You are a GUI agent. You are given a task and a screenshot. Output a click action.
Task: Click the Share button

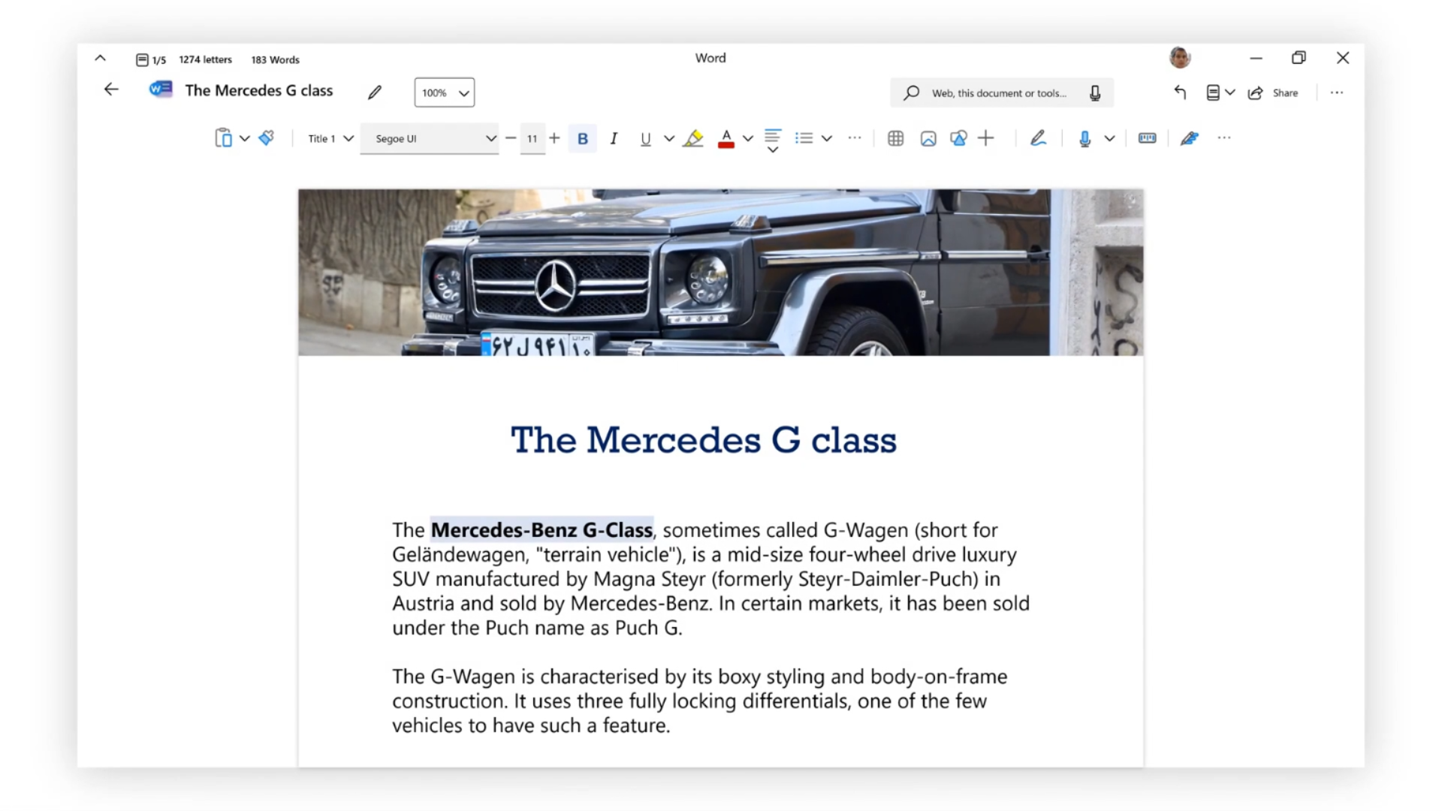click(1273, 93)
